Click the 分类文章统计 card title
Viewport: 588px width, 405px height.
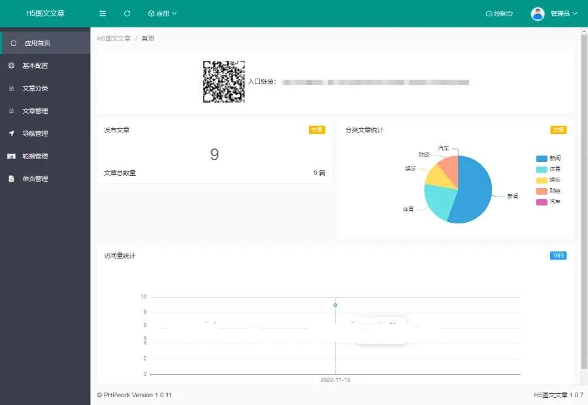click(x=364, y=130)
